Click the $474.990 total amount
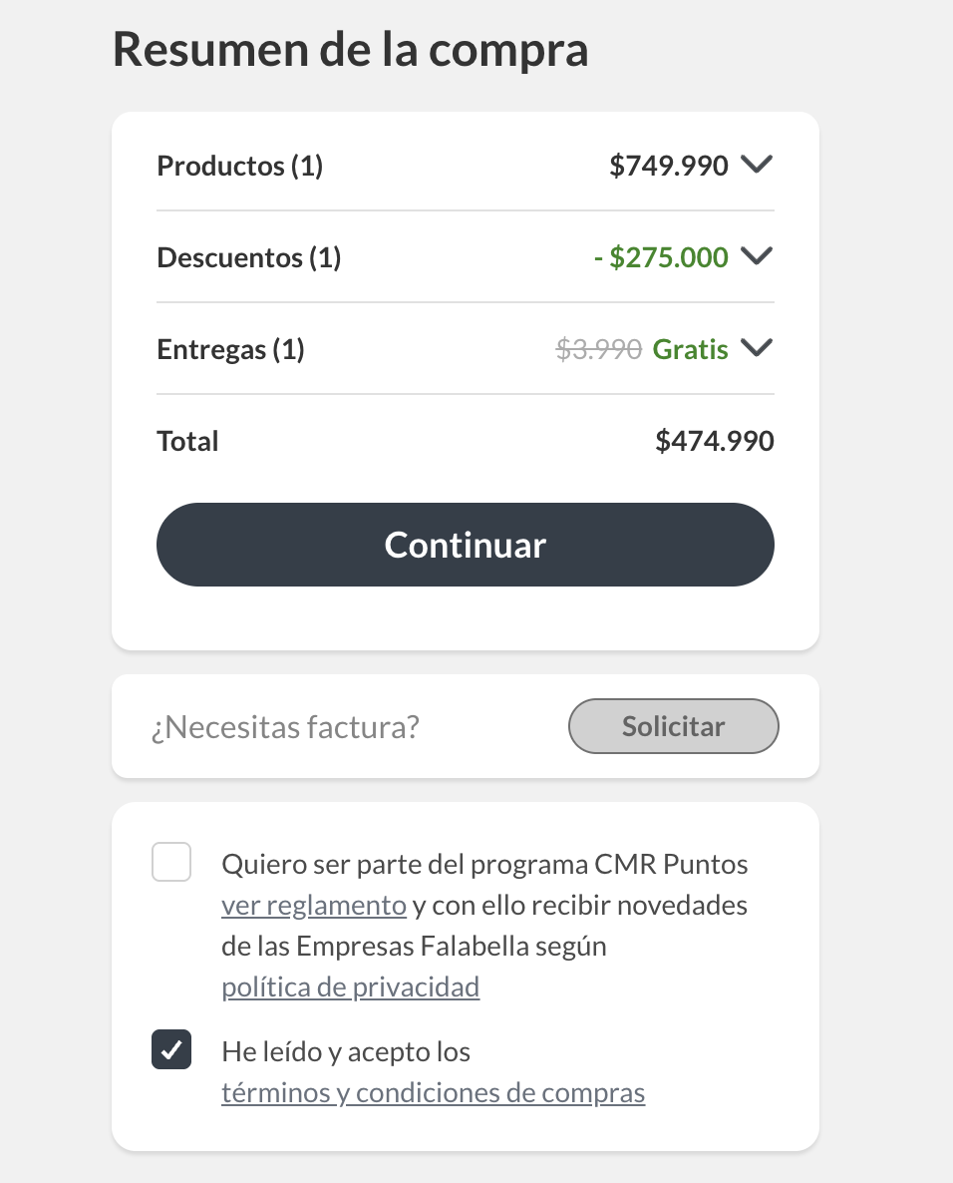The width and height of the screenshot is (953, 1183). (x=715, y=441)
